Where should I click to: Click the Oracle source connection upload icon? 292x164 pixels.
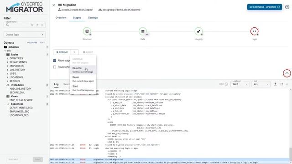pyautogui.click(x=60, y=10)
